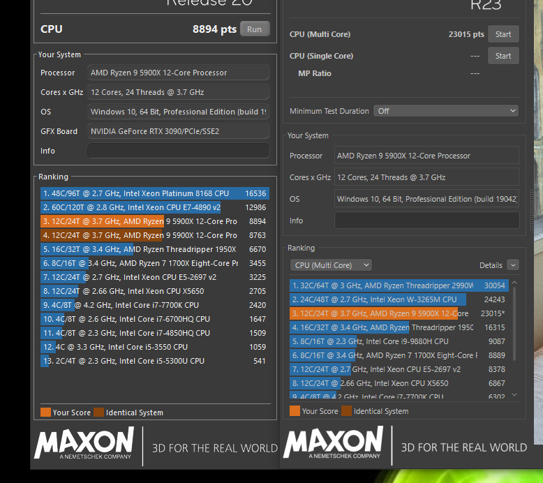The width and height of the screenshot is (543, 483).
Task: Click the MP Ratio label in R23
Action: click(x=315, y=73)
